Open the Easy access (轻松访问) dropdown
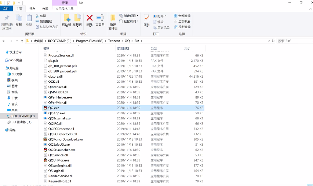This screenshot has width=313, height=186. click(x=129, y=21)
